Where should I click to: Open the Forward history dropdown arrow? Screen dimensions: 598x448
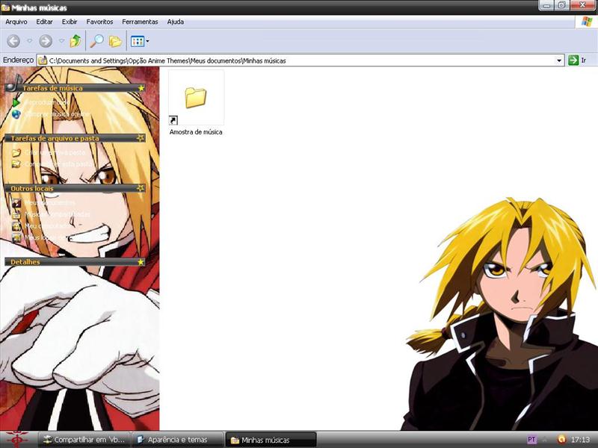(61, 41)
